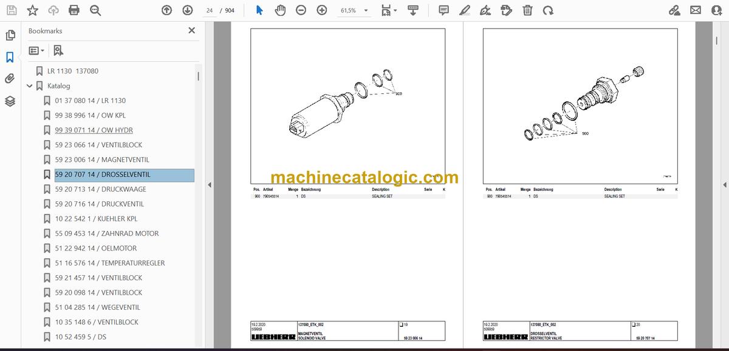Add a sticky note comment
Screen dimensions: 729x351
click(x=443, y=10)
